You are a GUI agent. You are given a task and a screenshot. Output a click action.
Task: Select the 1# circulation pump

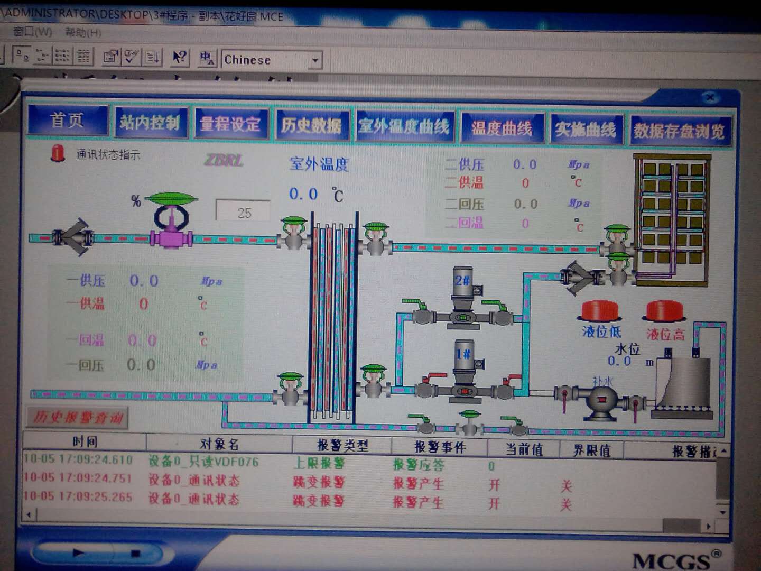(x=464, y=370)
